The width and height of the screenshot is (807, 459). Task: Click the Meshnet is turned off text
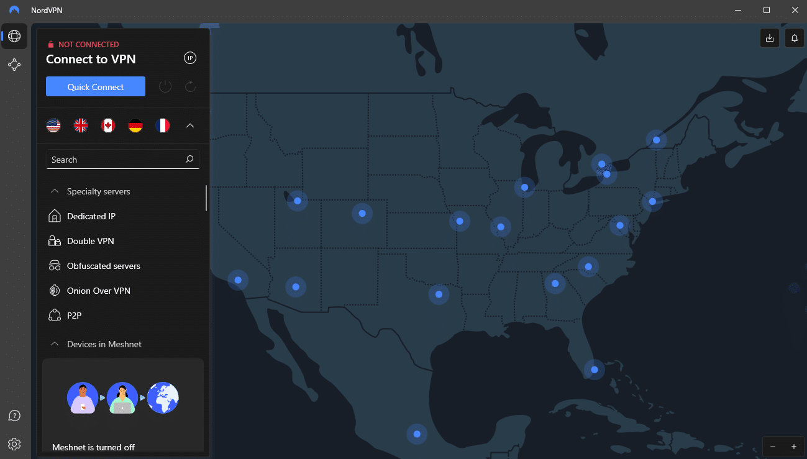[94, 447]
